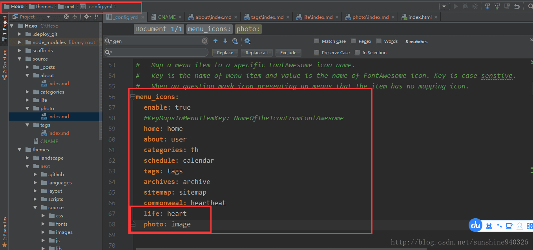Viewport: 533px width, 250px height.
Task: Toggle the In Selection checkbox
Action: tap(357, 53)
